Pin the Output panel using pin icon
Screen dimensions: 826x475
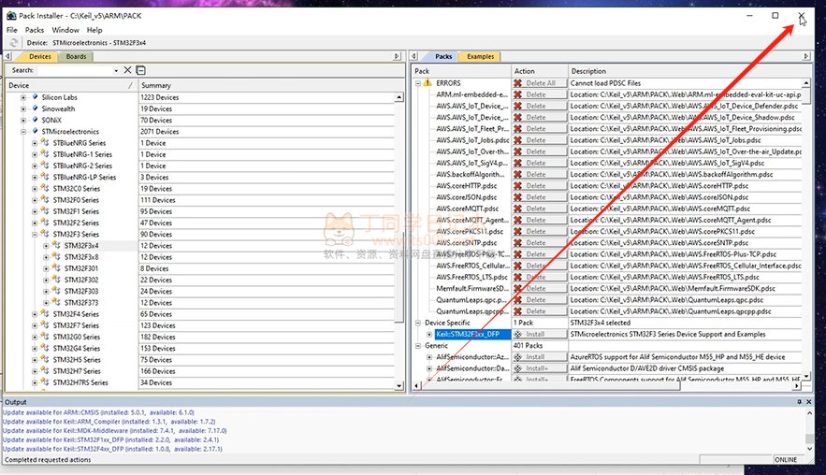(800, 402)
